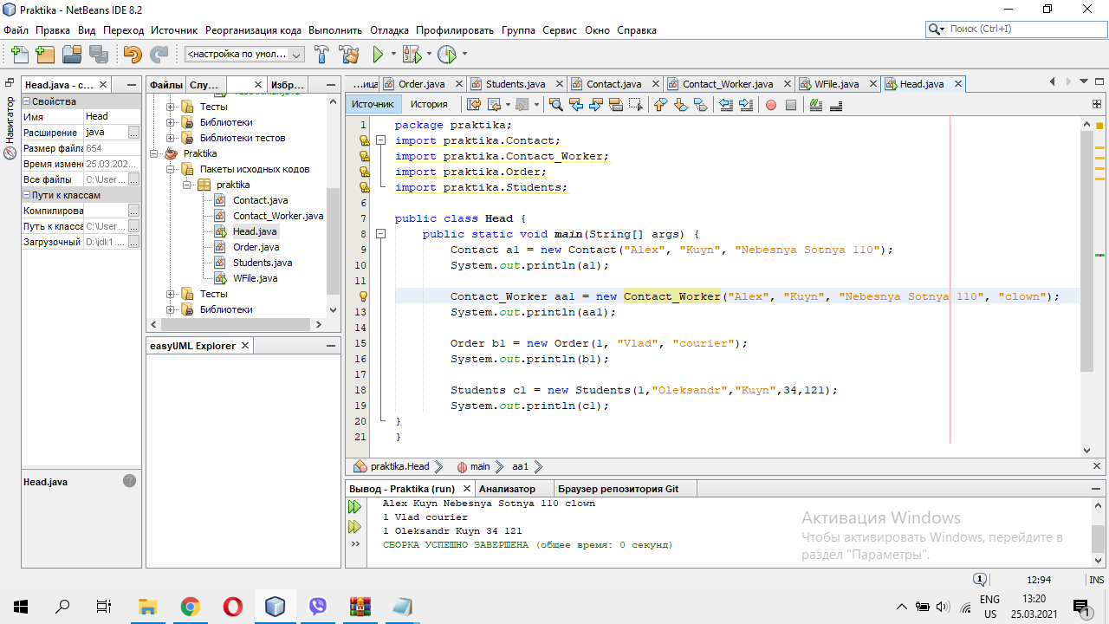Screen dimensions: 1109x624
Task: Select WFile.java in the project tree
Action: coord(255,278)
